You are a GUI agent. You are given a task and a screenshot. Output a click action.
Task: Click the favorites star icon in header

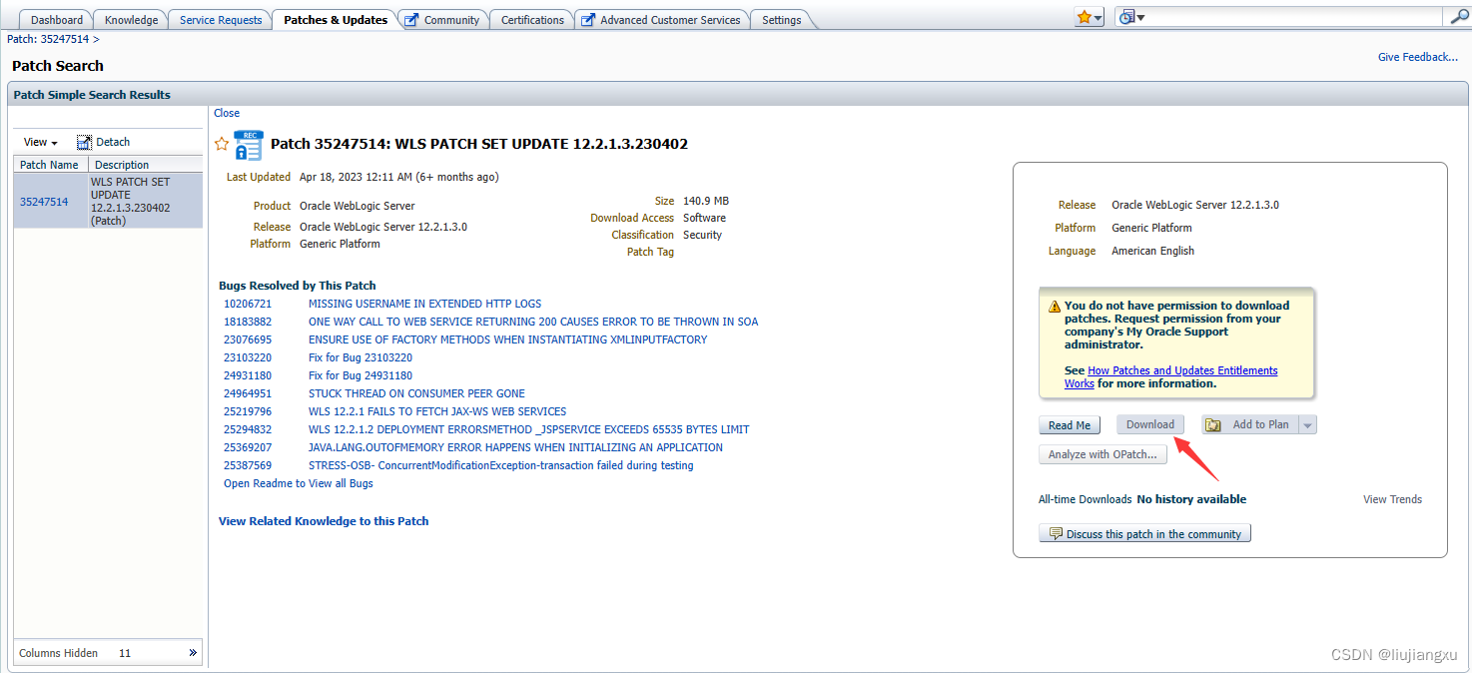1084,17
